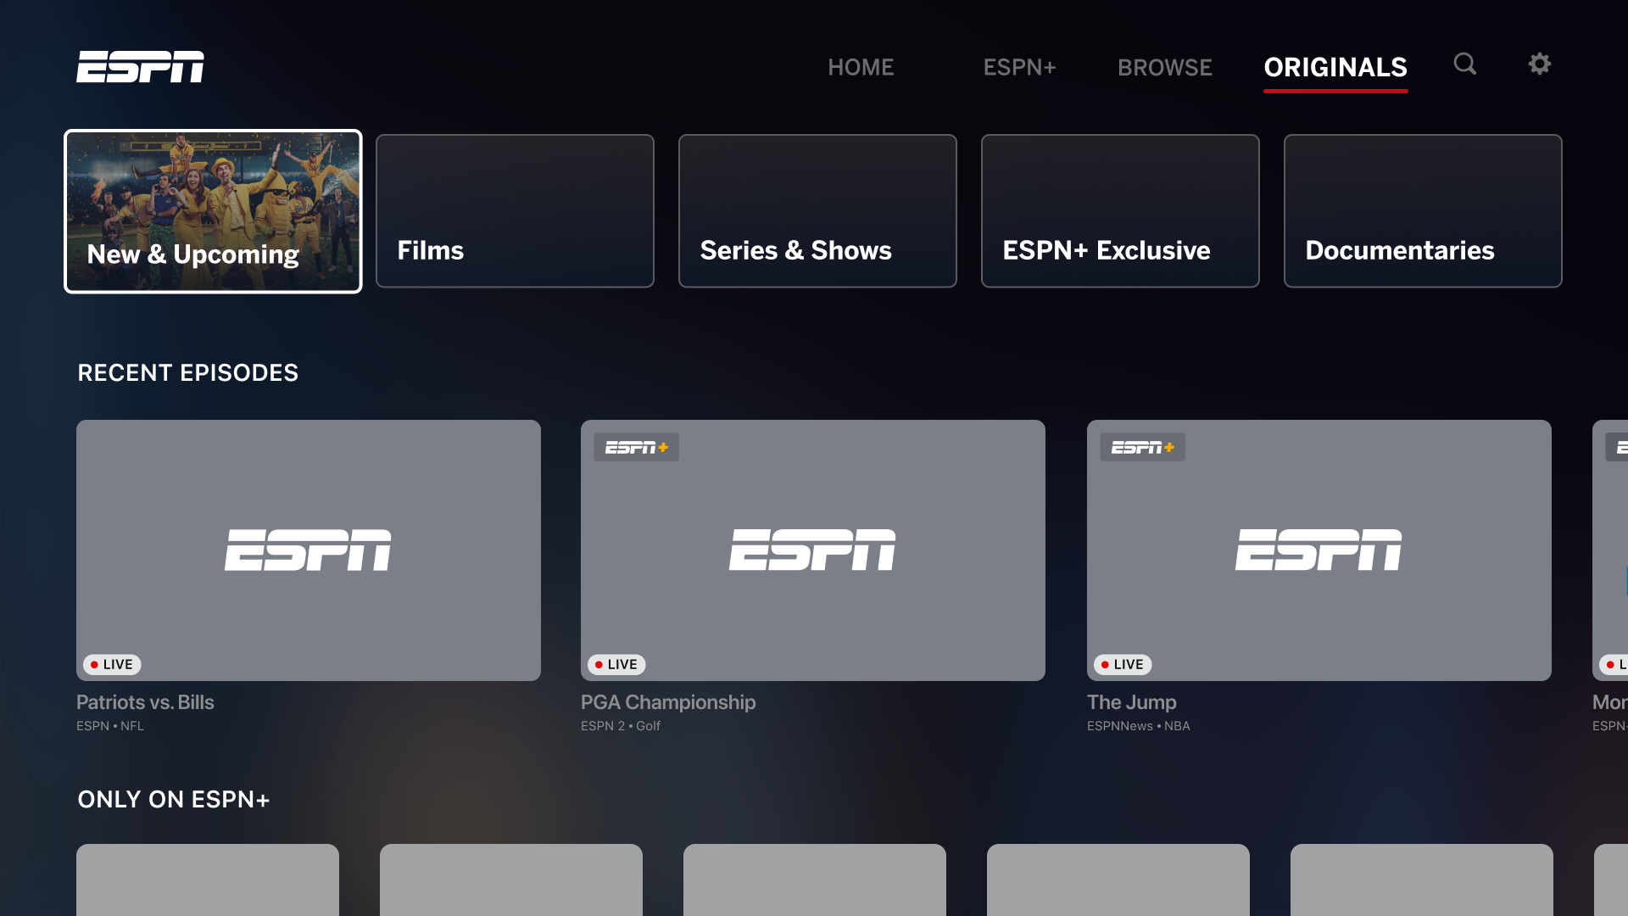Select first placeholder card under ONLY ON ESPN+
Screen dimensions: 1628x916
coord(208,880)
